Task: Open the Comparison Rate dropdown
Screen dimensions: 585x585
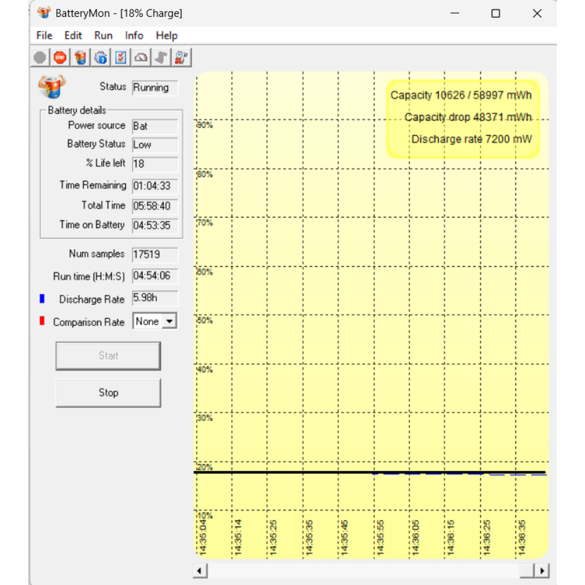Action: (169, 321)
